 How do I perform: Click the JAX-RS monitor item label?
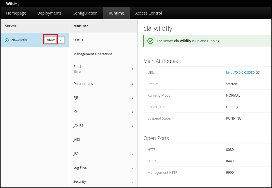click(78, 125)
